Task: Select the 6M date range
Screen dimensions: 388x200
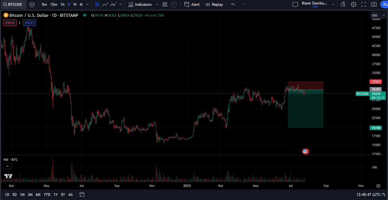Action: 38,195
